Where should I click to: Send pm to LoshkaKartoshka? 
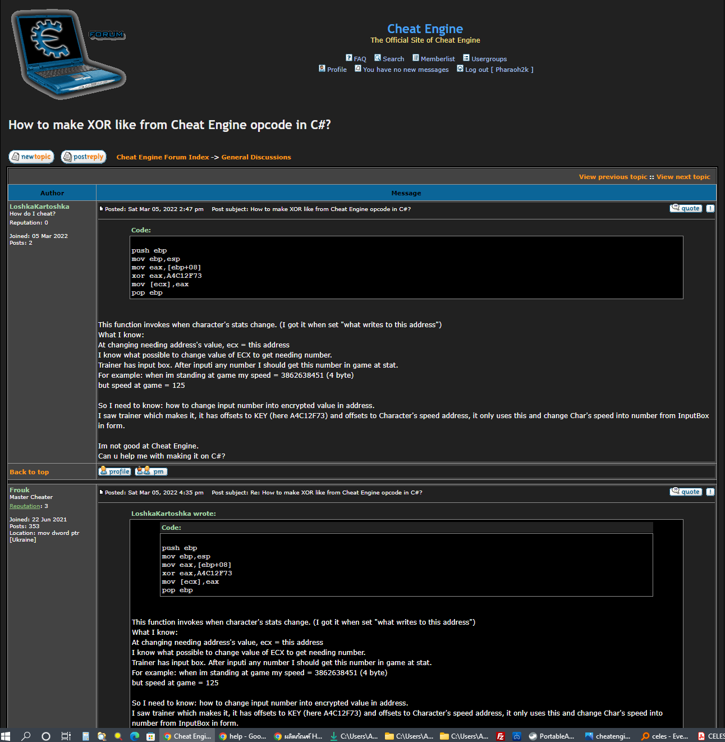click(151, 471)
